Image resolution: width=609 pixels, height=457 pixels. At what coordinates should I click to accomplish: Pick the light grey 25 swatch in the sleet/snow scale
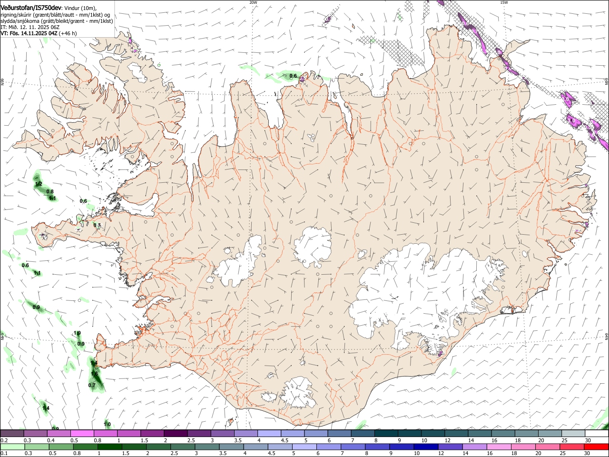[574, 433]
